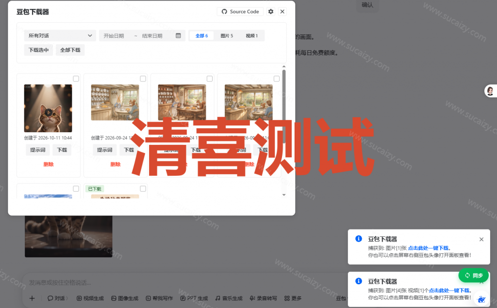
Task: Open the 图像生成 image generation tool
Action: click(x=125, y=298)
